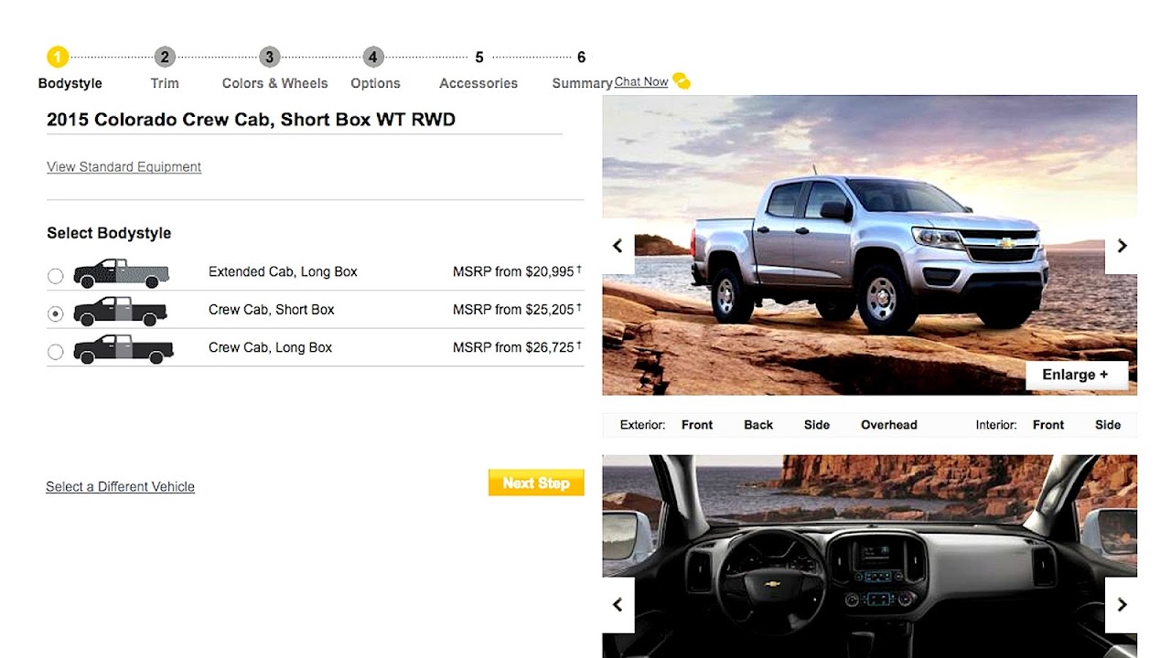Click the Select Bodystyle heading
Viewport: 1171px width, 658px height.
tap(109, 233)
